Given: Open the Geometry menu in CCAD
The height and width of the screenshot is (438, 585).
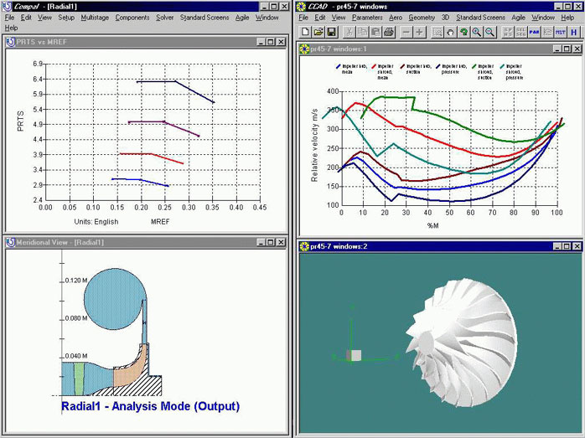Looking at the screenshot, I should point(422,18).
